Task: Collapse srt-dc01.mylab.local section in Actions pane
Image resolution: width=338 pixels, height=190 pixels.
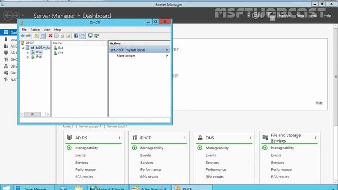Action: pyautogui.click(x=167, y=50)
